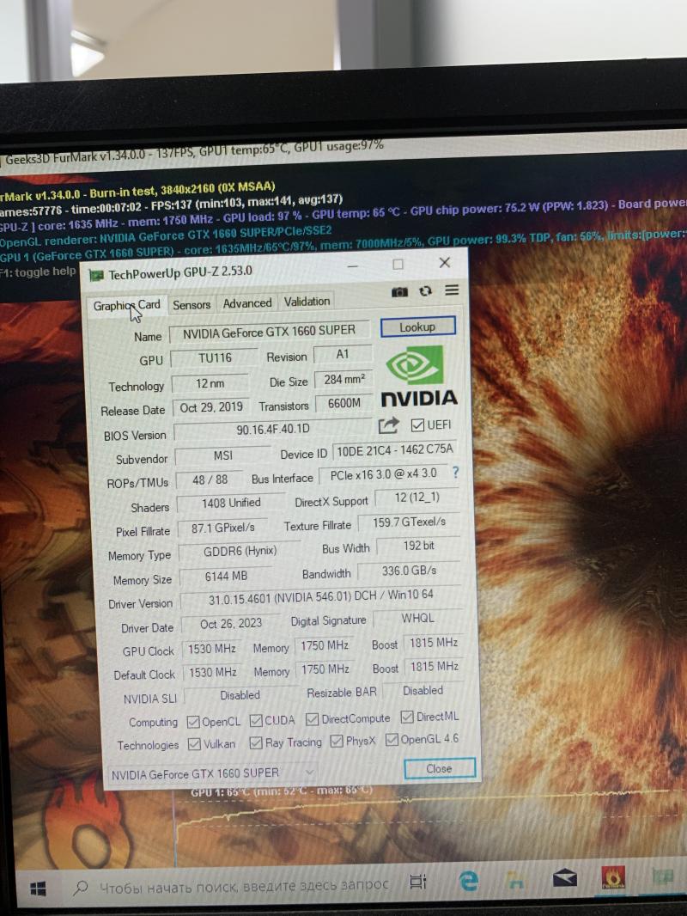Click the Name field showing GTX 1660 SUPER
Screen dimensions: 687x916
tap(269, 332)
